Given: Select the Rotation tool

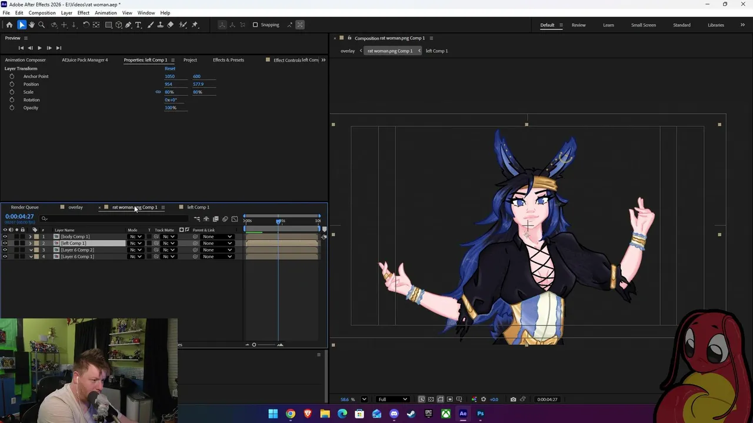Looking at the screenshot, I should [86, 25].
